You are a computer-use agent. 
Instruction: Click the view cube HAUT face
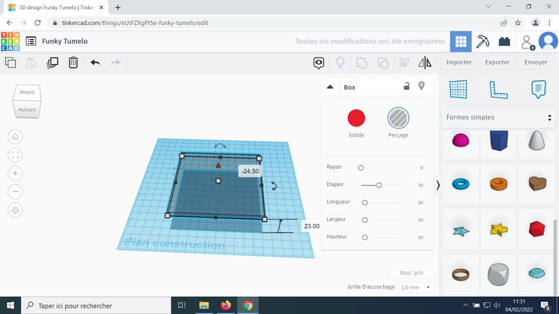coord(27,92)
